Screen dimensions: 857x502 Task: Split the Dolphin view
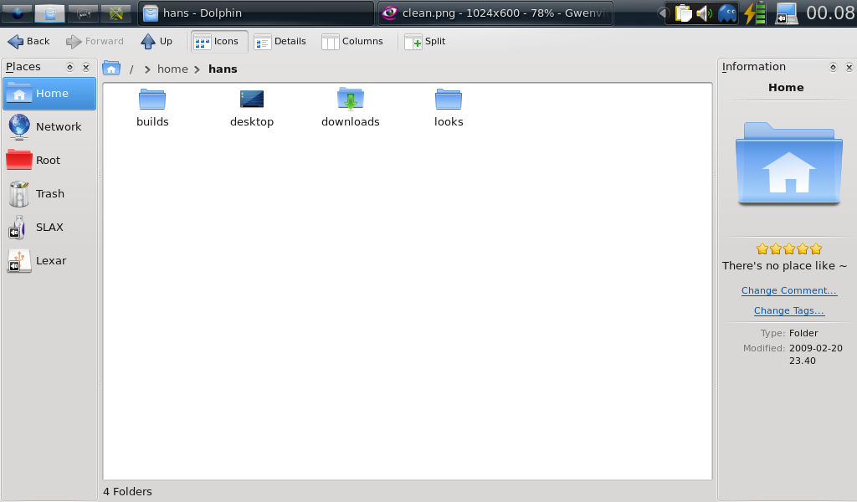click(x=425, y=41)
